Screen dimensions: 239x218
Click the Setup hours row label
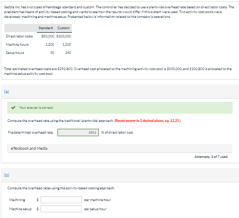15,53
